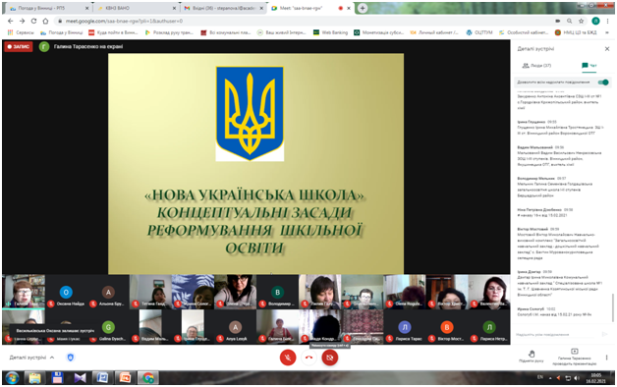Select Anya Lesyk participant tile

pos(236,327)
